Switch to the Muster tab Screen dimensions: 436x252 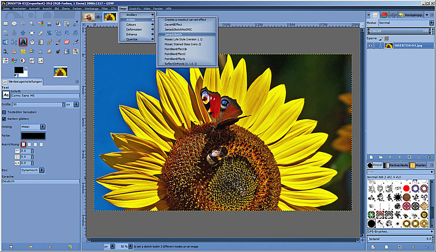pos(418,165)
